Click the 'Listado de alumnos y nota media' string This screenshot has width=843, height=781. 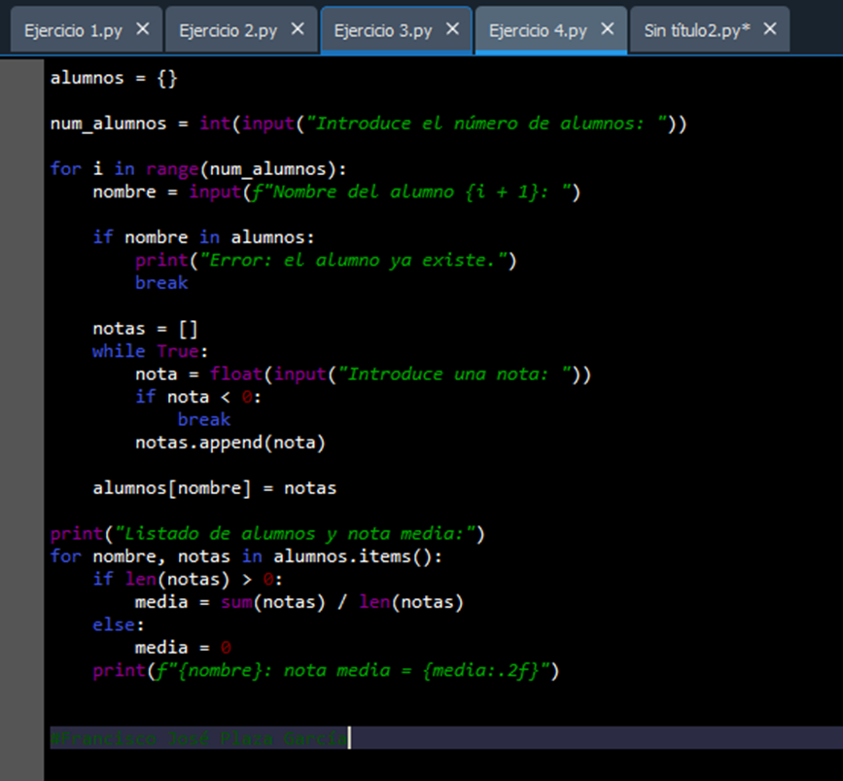[292, 534]
